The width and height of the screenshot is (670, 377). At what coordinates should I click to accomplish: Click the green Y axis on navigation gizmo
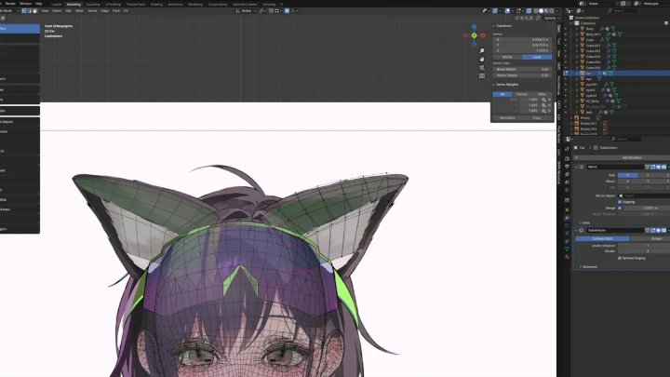coord(474,35)
